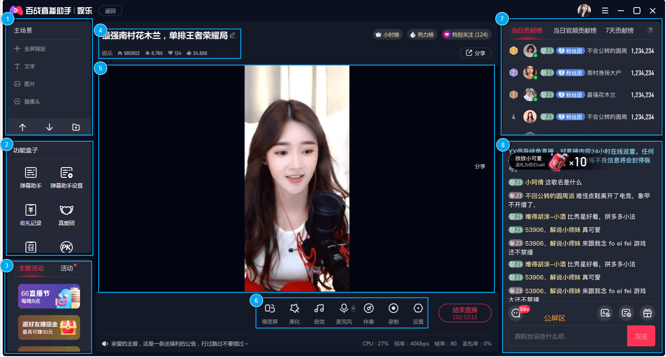Open the 真爱团 fan club panel

[x=66, y=214]
